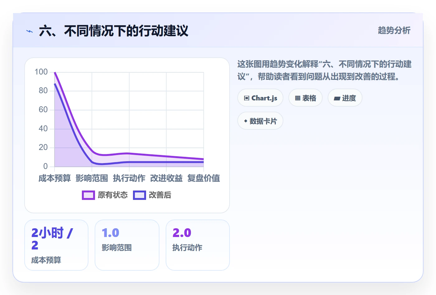The height and width of the screenshot is (295, 436).
Task: Toggle 改善后 legend color box
Action: [x=140, y=195]
